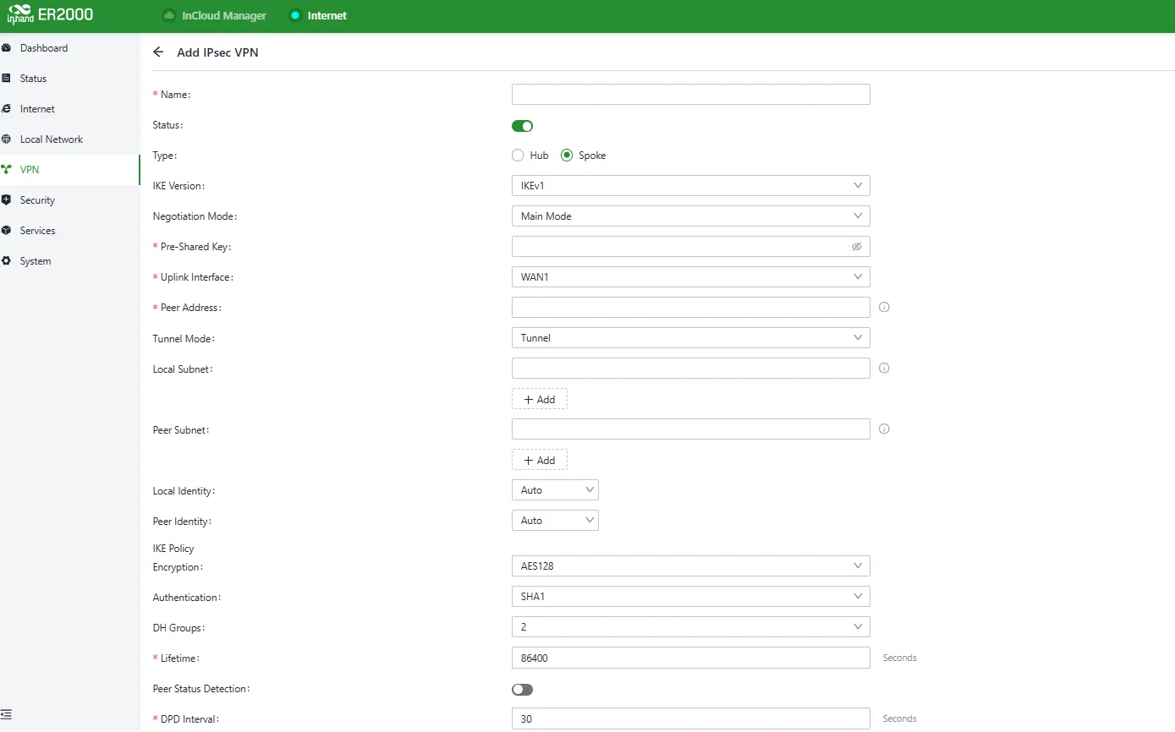Image resolution: width=1175 pixels, height=732 pixels.
Task: Show Local Subnet info tooltip icon
Action: (x=884, y=369)
